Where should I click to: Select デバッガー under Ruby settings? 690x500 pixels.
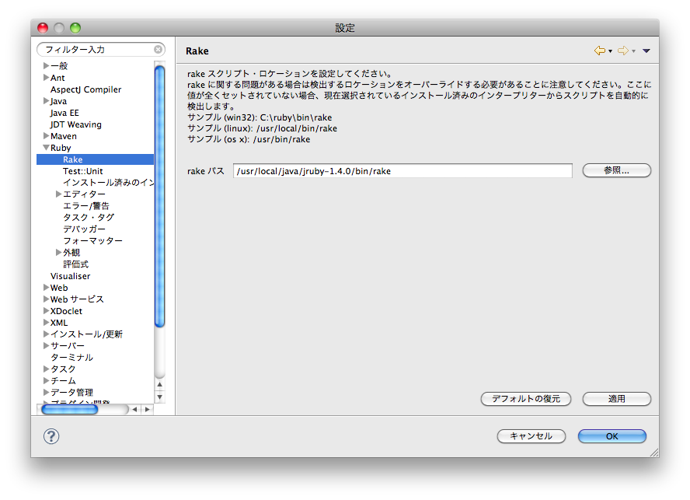point(84,229)
